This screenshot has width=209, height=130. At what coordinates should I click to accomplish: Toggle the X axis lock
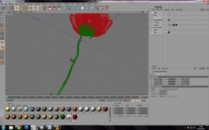click(31, 8)
